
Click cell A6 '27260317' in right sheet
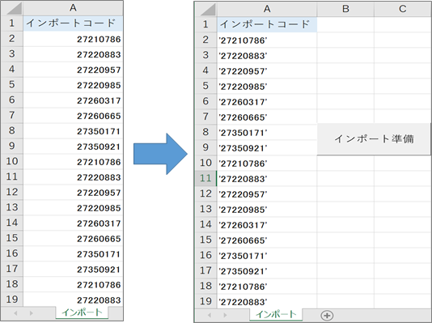(267, 102)
